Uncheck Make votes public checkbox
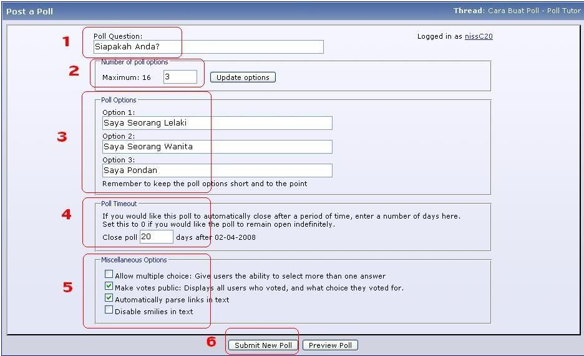This screenshot has width=584, height=356. 109,286
